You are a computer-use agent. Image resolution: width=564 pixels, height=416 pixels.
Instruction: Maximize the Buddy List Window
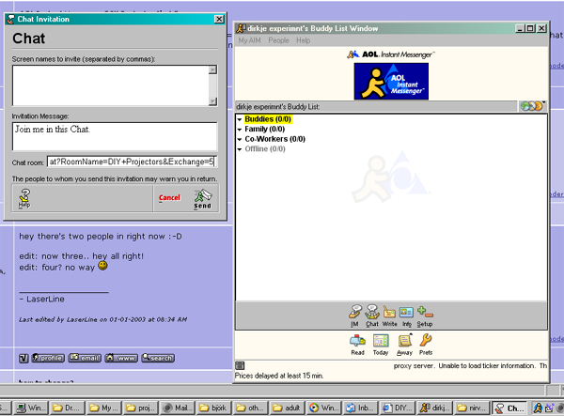click(530, 28)
